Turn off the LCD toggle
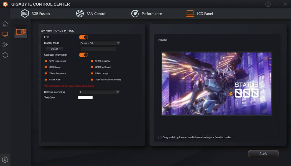Image resolution: width=291 pixels, height=166 pixels. click(x=83, y=37)
